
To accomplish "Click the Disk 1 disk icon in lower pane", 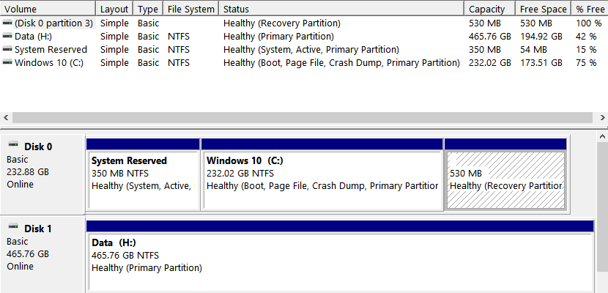I will click(x=14, y=227).
